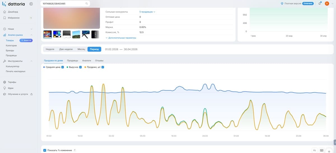The image size is (336, 153).
Task: Switch to the Аналоги tab
Action: (x=87, y=61)
